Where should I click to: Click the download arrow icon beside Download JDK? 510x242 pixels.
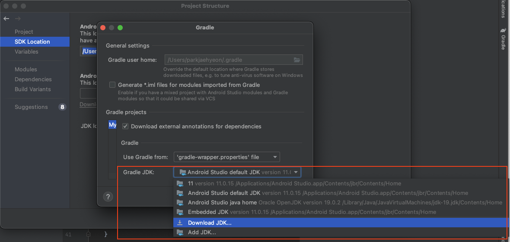pyautogui.click(x=180, y=223)
